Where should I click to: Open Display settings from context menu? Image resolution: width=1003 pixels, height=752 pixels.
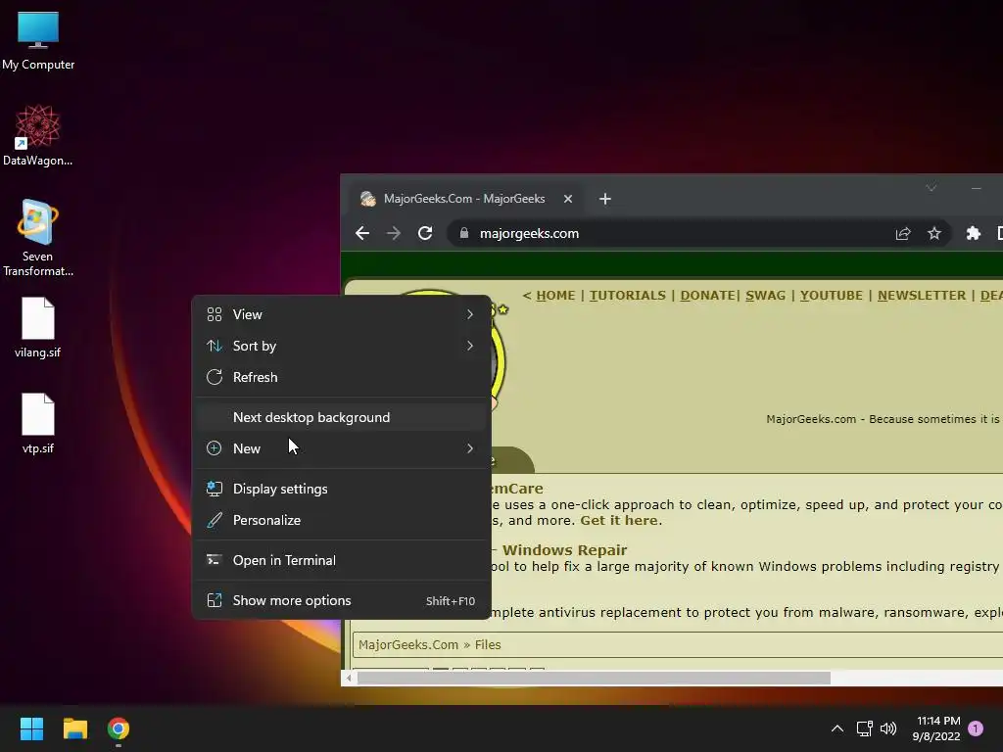341,489
